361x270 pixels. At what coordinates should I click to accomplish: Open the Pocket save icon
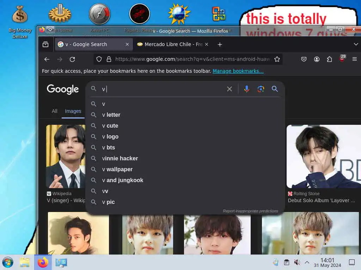point(304,59)
